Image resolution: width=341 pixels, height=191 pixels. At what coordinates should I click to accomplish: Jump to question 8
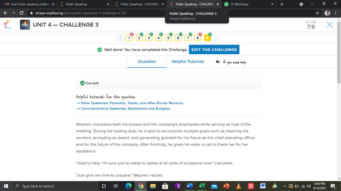click(197, 38)
